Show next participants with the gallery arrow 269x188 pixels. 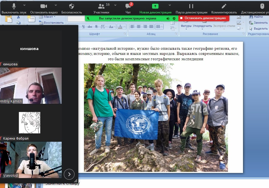click(x=69, y=174)
